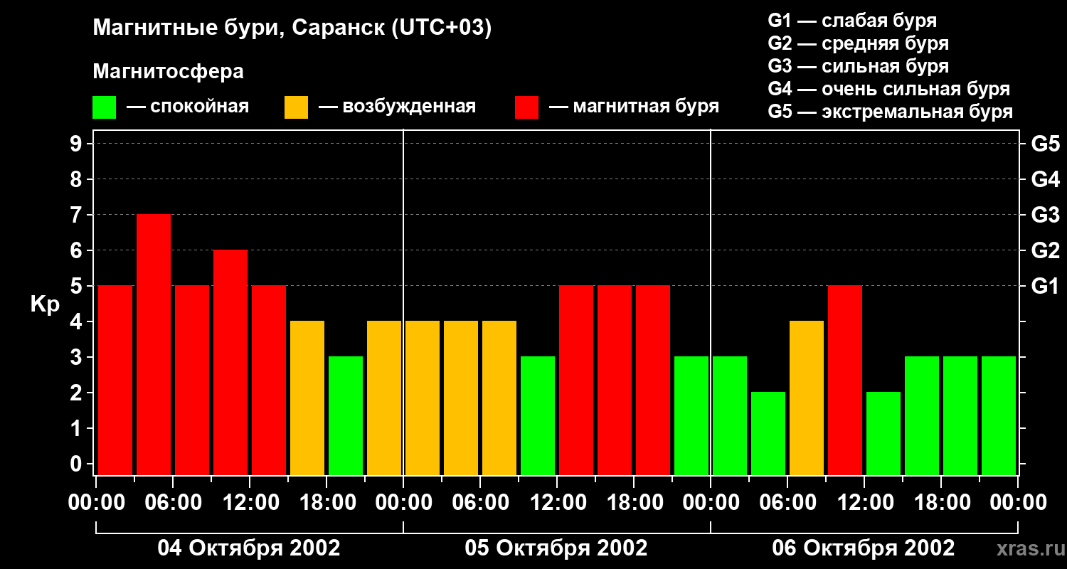
Task: Click the only yellow bar on 06 Октября
Action: point(807,398)
